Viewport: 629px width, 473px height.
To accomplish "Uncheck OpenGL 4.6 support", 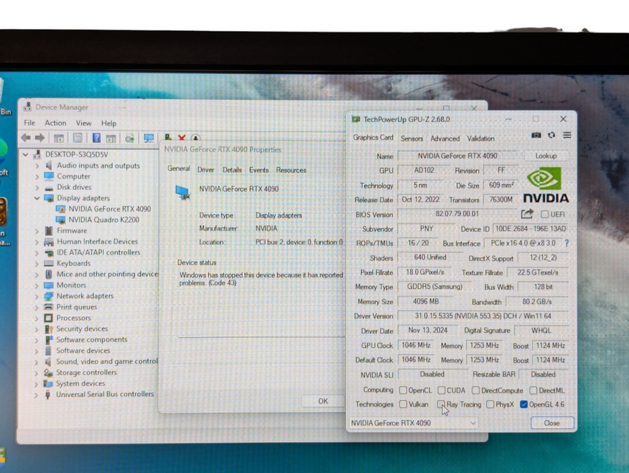I will (x=525, y=404).
